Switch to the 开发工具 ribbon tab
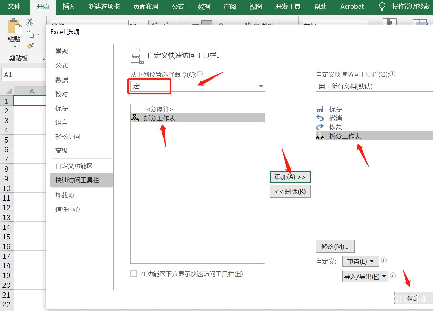 [288, 7]
